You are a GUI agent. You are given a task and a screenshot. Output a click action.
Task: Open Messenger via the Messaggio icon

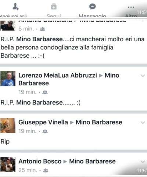92,7
